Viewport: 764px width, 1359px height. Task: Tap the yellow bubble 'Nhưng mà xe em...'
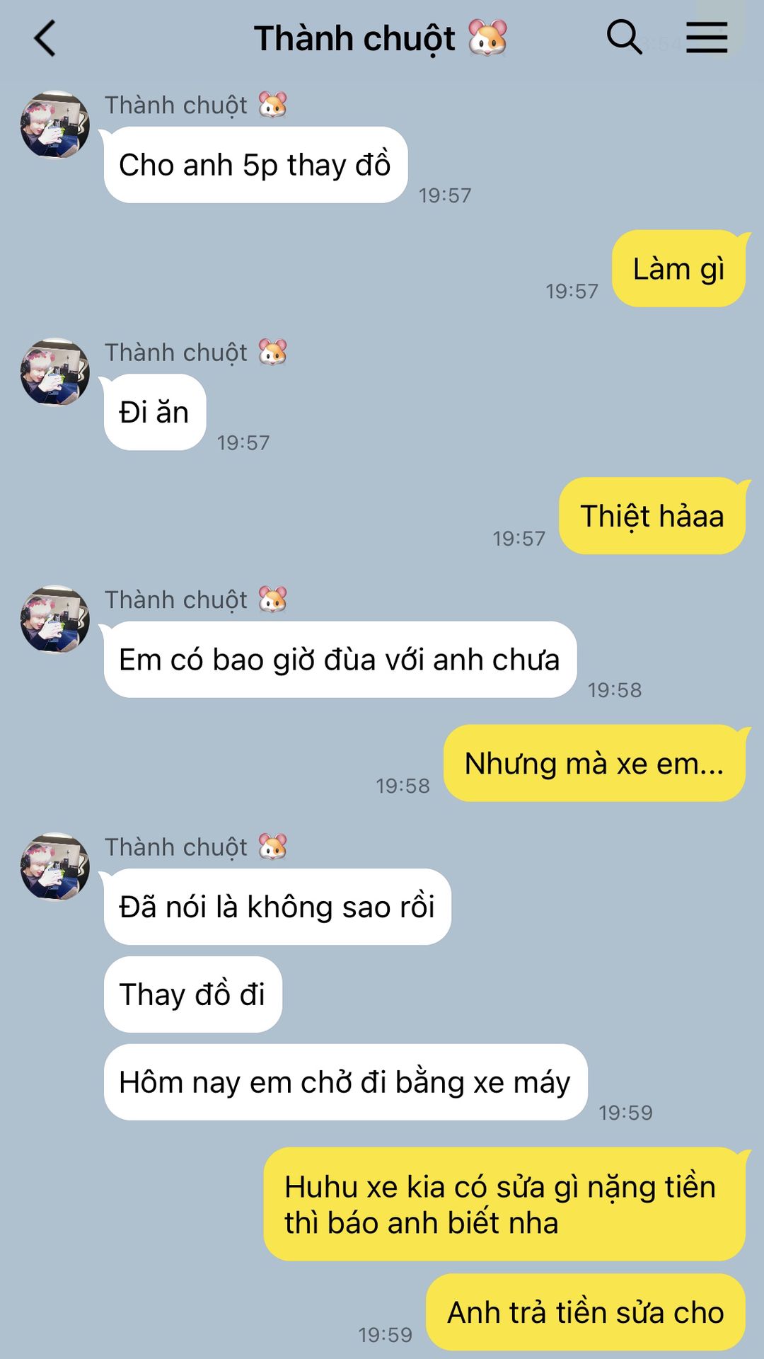(x=594, y=764)
